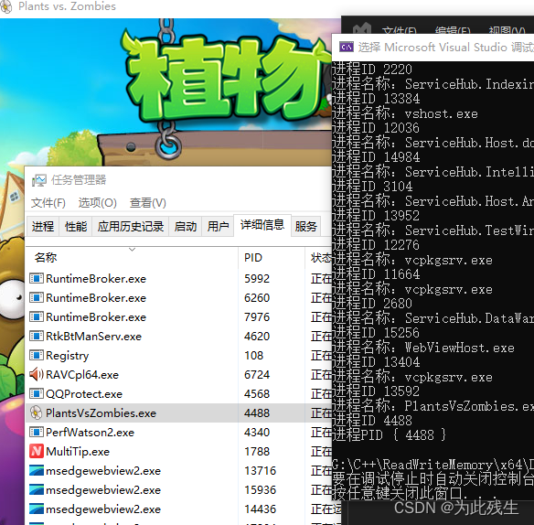Image resolution: width=534 pixels, height=525 pixels.
Task: Click PID value 1788 in Task Manager
Action: (257, 452)
